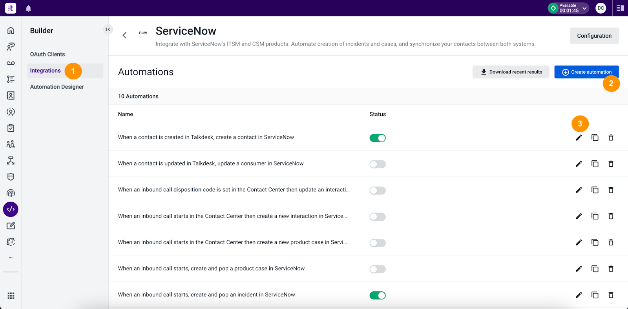Open the DC user avatar
628x309 pixels.
pyautogui.click(x=601, y=8)
